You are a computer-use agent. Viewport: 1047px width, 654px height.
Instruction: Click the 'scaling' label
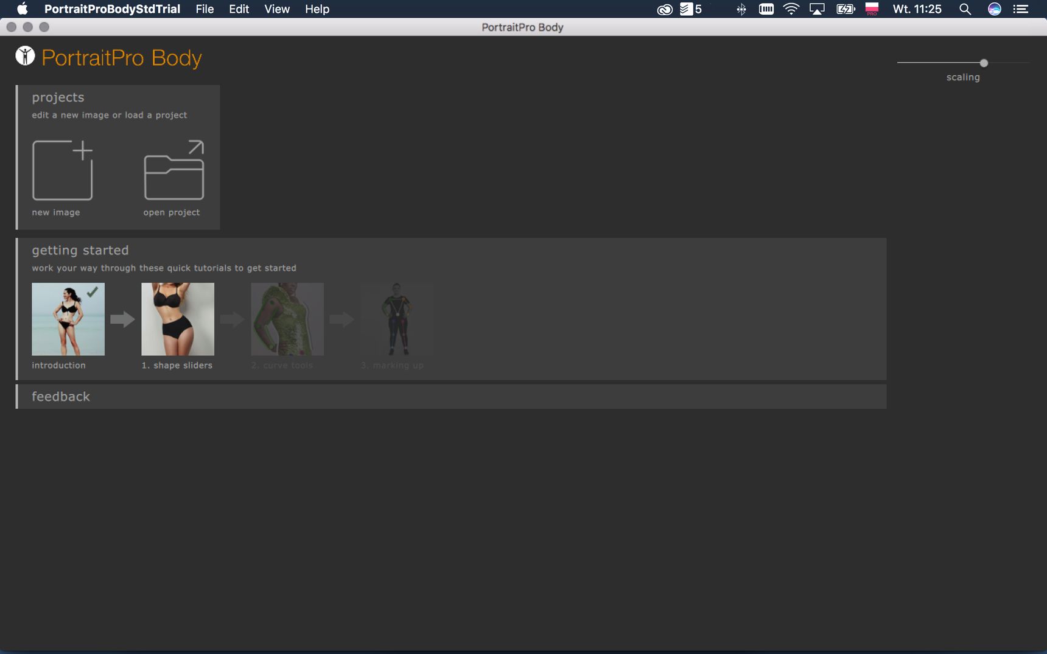[x=963, y=77]
